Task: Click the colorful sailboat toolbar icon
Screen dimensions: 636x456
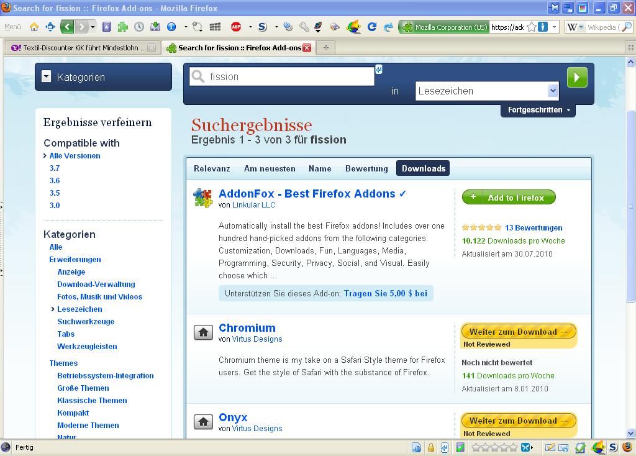Action: pyautogui.click(x=353, y=27)
